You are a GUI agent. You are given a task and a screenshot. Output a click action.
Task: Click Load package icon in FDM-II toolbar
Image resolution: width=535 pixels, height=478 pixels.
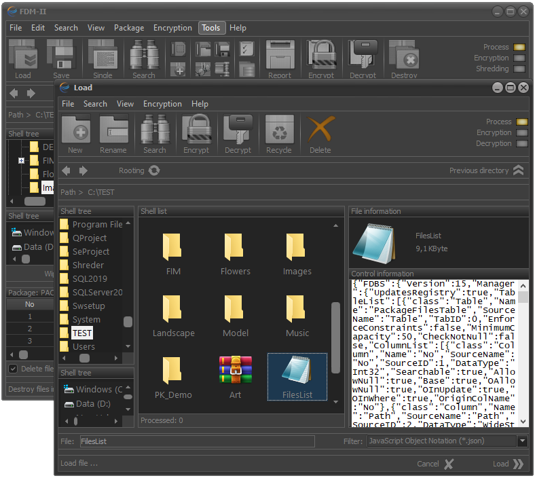click(x=23, y=54)
